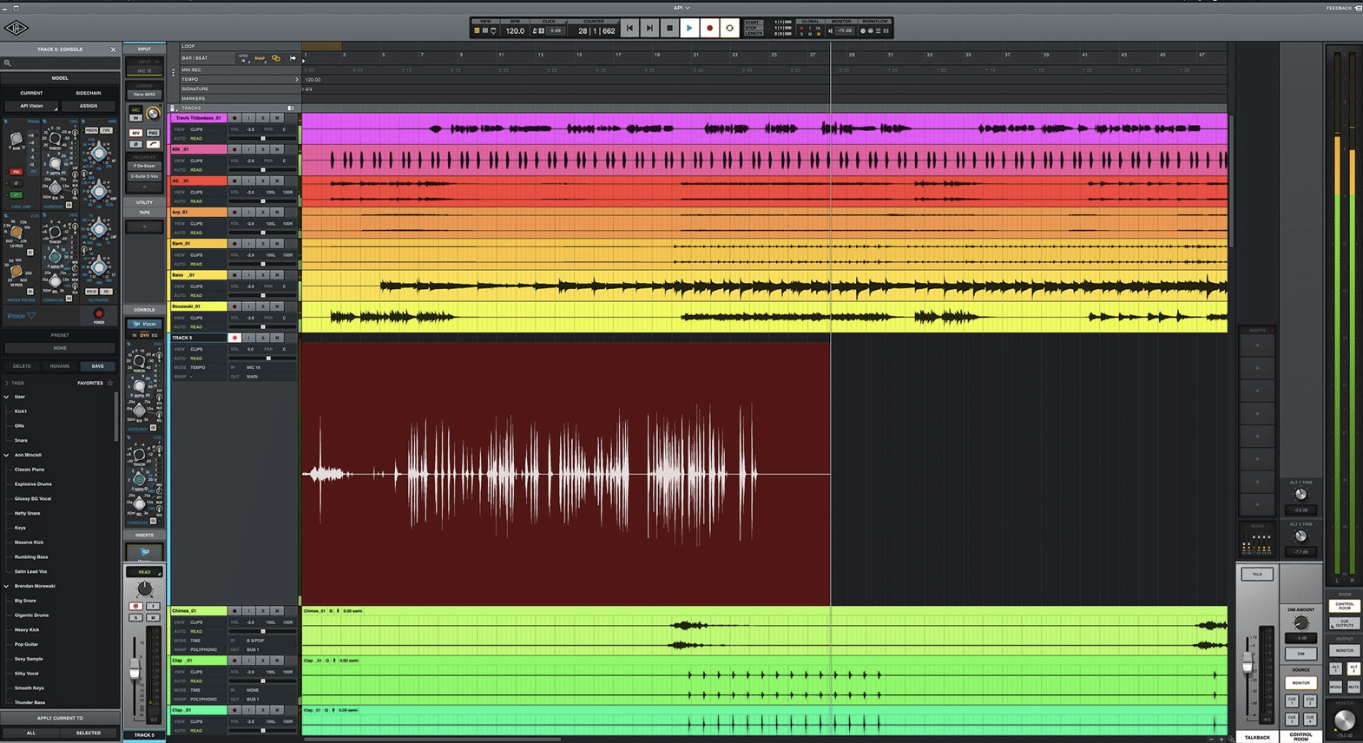Select the Glossy BG Vocal preset

click(33, 498)
